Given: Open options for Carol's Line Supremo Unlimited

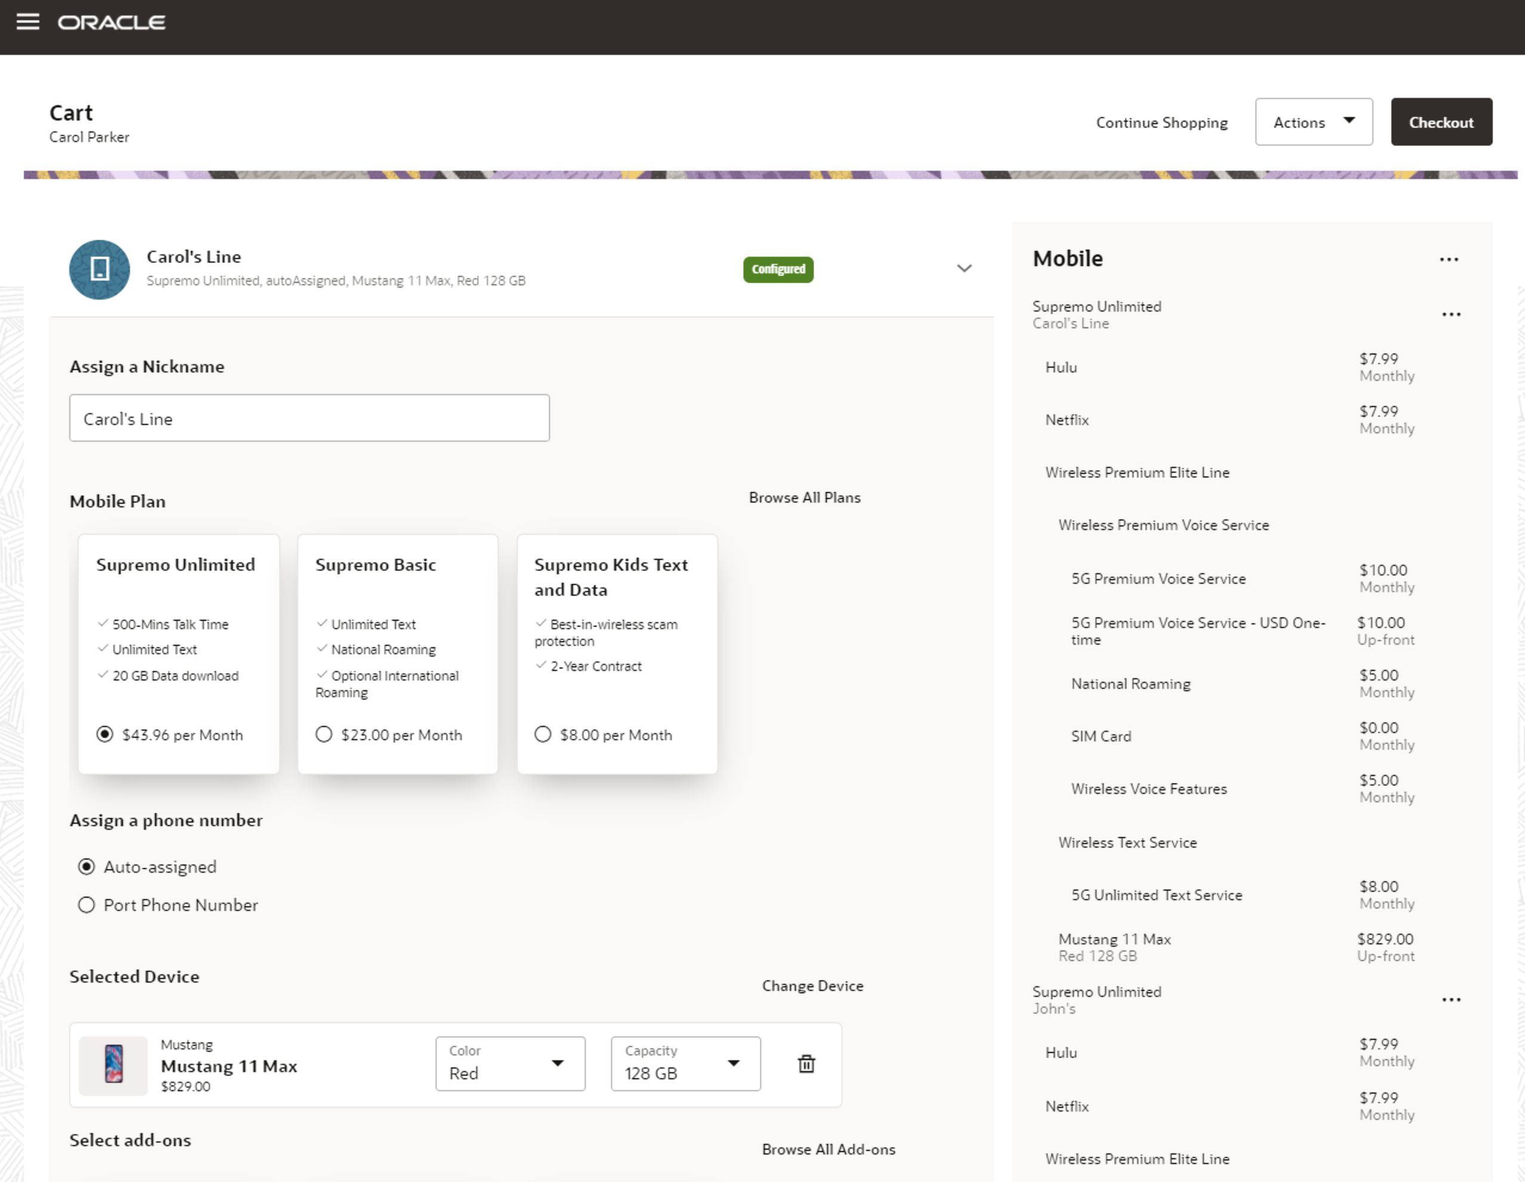Looking at the screenshot, I should [x=1451, y=315].
